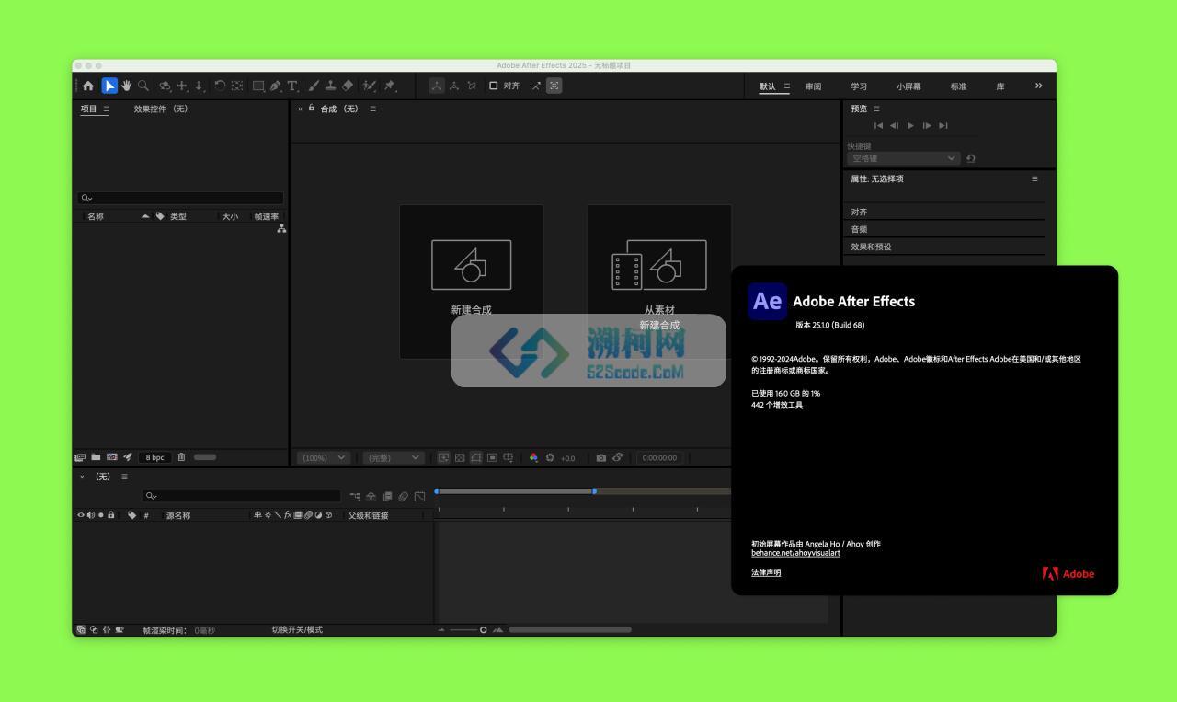Toggle transparency grid icon in viewer footer

tap(460, 457)
